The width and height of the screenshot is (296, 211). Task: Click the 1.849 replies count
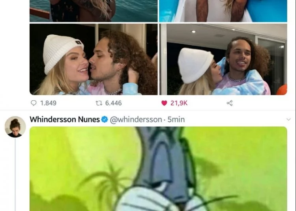[x=48, y=103]
